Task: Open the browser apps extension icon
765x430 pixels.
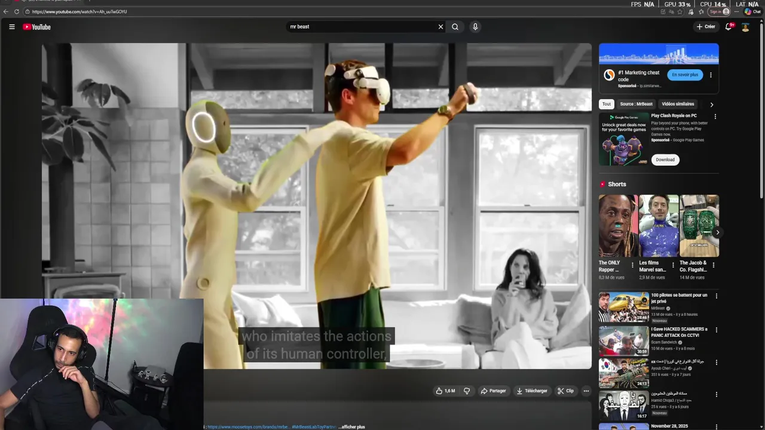Action: [663, 12]
